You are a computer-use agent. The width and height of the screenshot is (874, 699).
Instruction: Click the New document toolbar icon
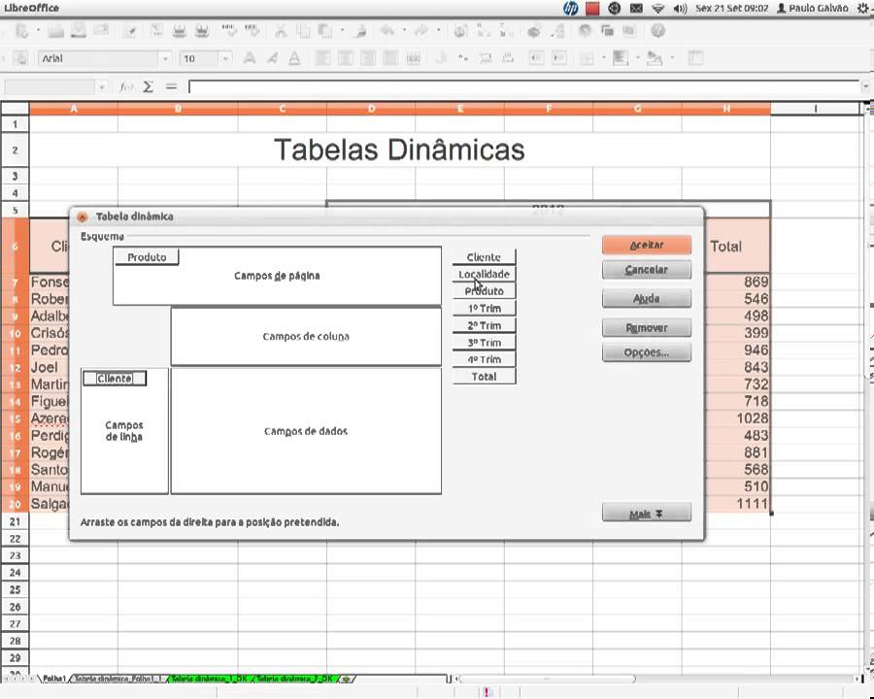(x=21, y=31)
